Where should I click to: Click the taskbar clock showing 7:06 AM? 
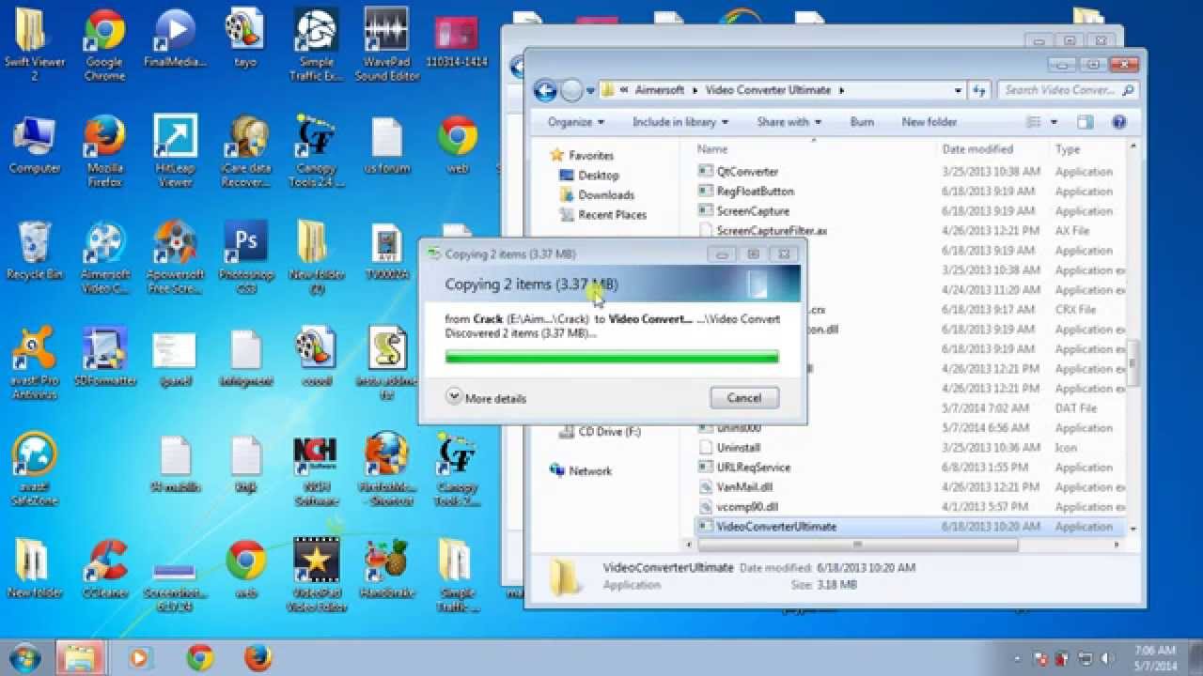coord(1156,657)
